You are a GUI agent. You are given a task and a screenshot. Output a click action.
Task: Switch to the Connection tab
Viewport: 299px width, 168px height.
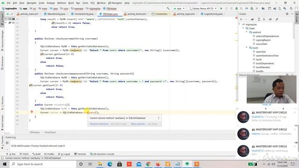coord(161,14)
